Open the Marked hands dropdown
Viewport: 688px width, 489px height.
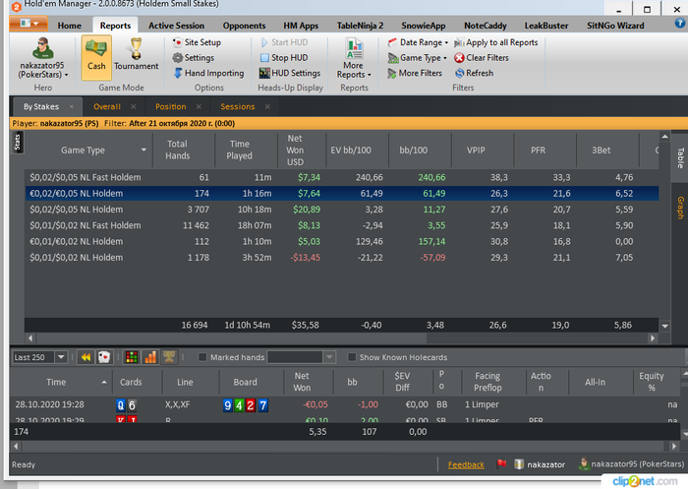pyautogui.click(x=329, y=357)
